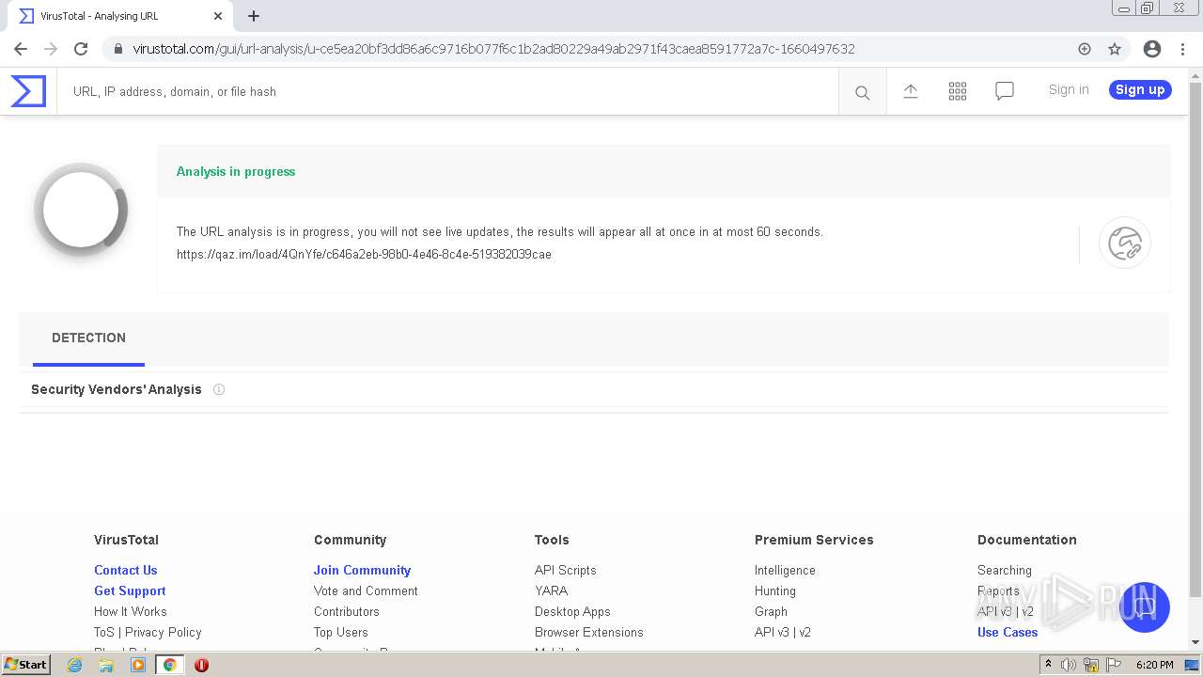This screenshot has width=1203, height=677.
Task: Open Join Community link
Action: 362,571
